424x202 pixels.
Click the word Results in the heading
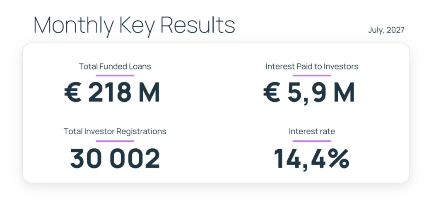tap(198, 25)
